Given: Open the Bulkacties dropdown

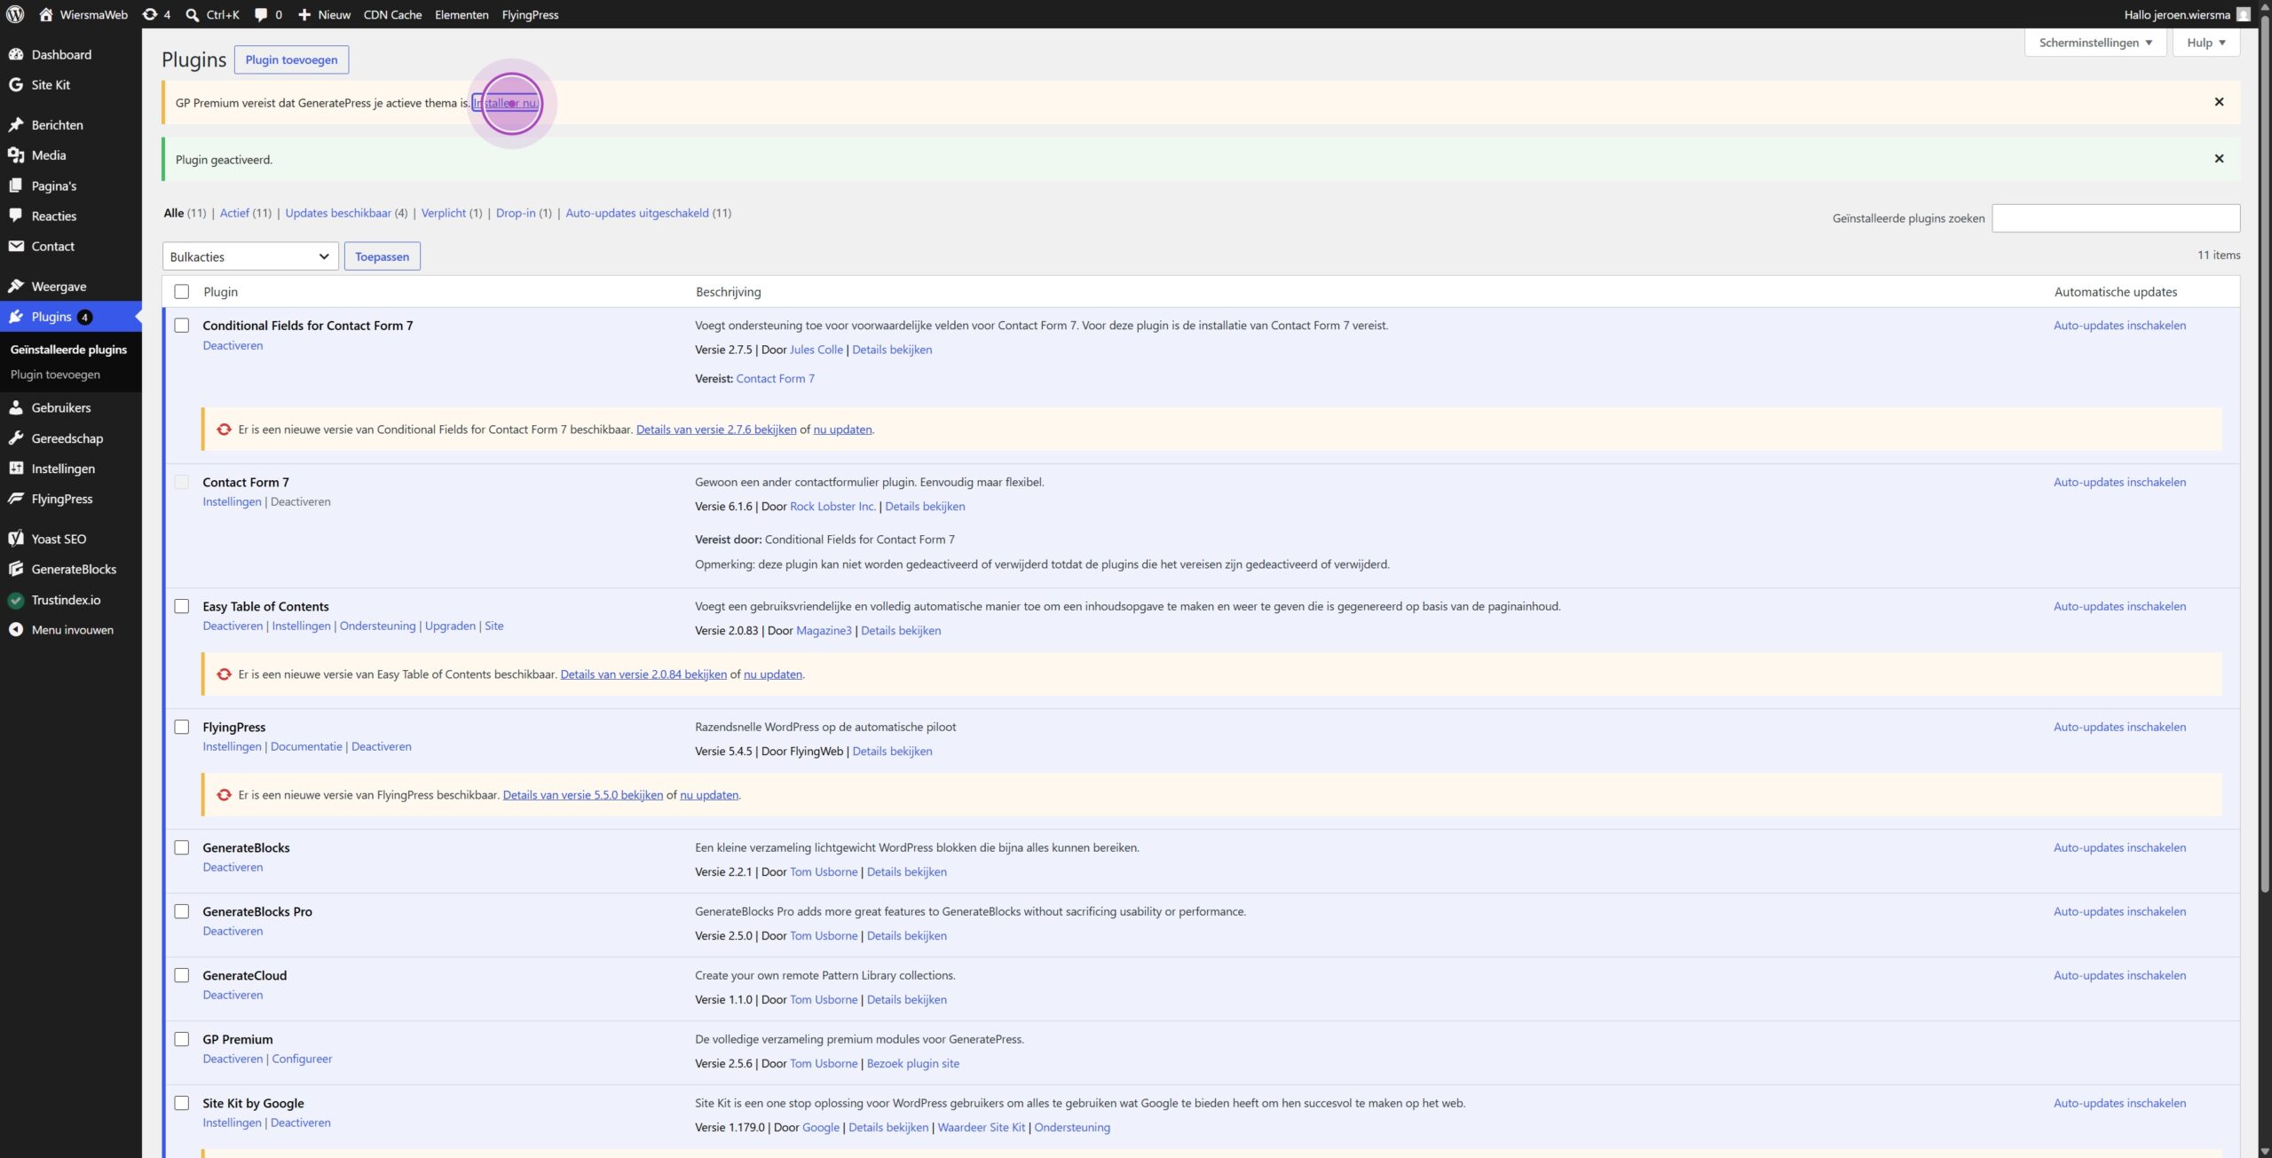Looking at the screenshot, I should coord(250,256).
